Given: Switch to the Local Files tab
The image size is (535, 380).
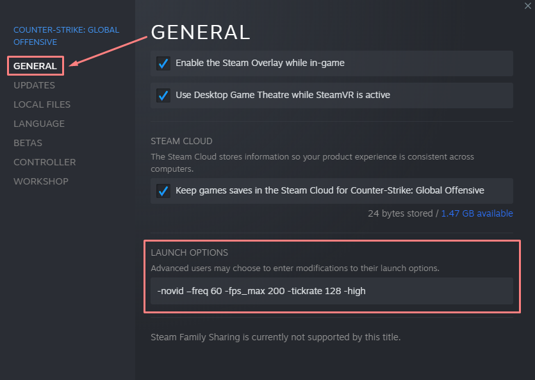Looking at the screenshot, I should click(x=42, y=104).
